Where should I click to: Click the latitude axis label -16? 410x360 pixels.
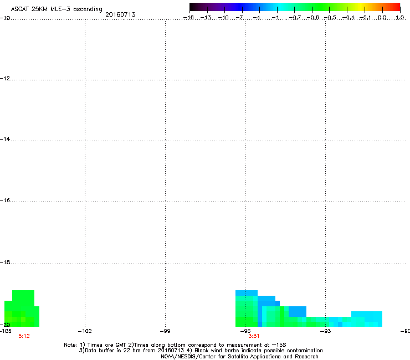(x=5, y=200)
